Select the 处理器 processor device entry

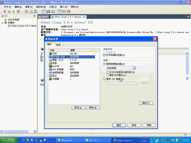(x=56, y=79)
